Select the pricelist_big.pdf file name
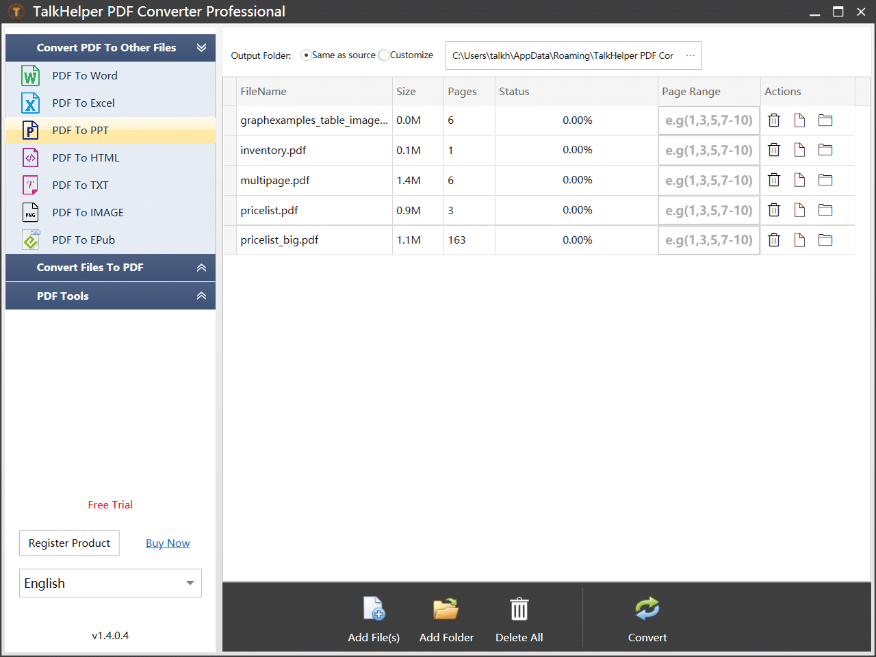The height and width of the screenshot is (657, 876). (x=279, y=240)
